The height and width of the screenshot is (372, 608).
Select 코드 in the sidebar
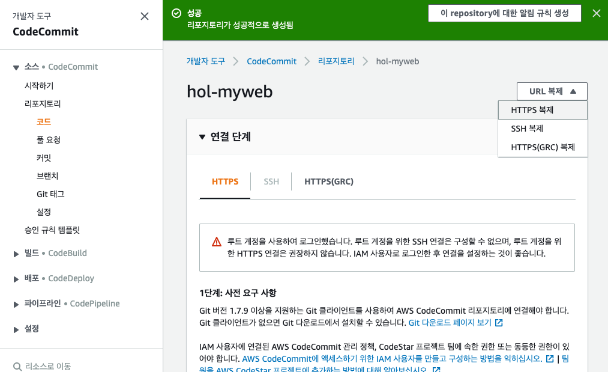pyautogui.click(x=43, y=122)
